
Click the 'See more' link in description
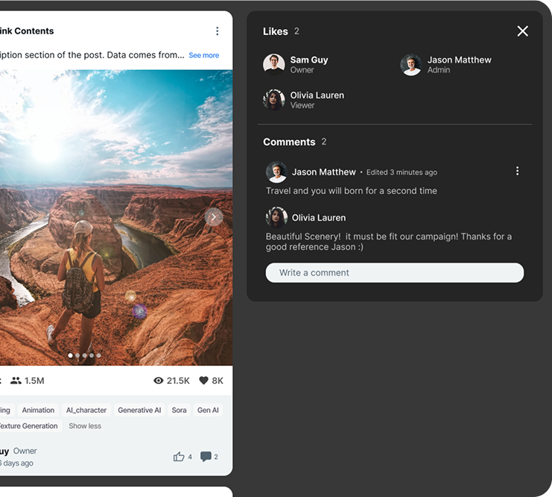204,55
